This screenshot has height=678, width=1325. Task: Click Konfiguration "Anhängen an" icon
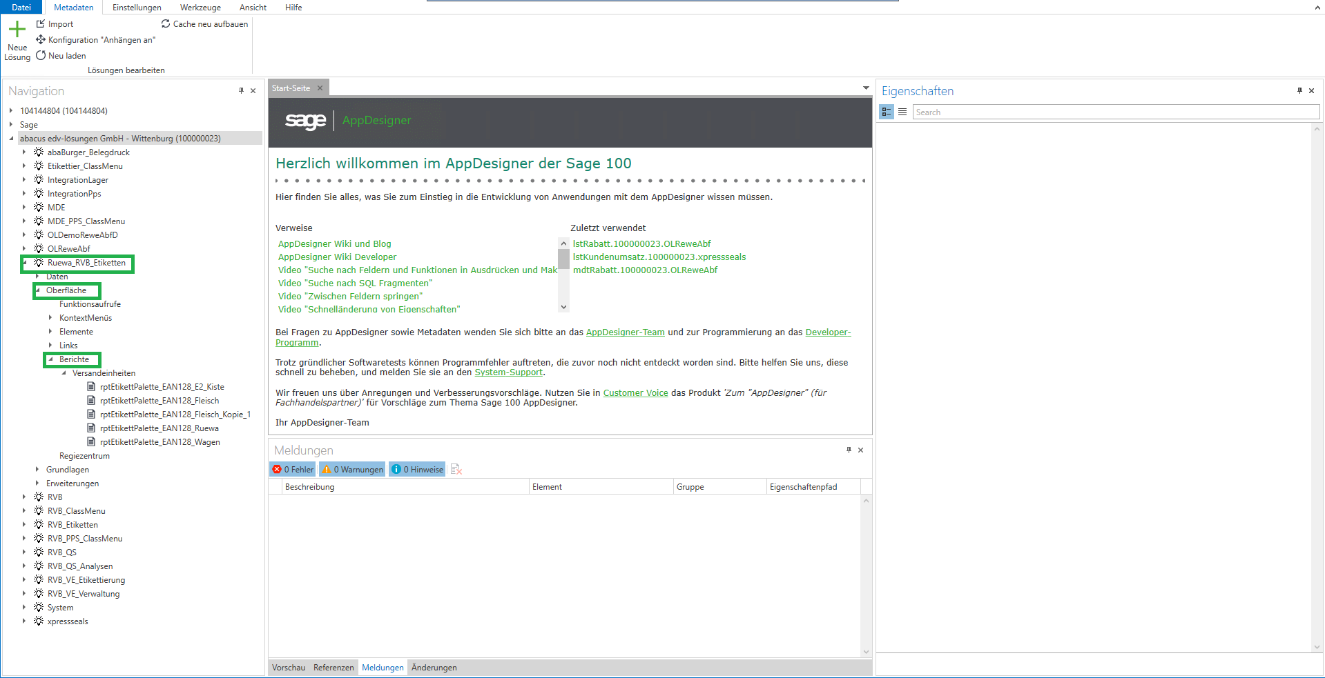click(x=41, y=40)
